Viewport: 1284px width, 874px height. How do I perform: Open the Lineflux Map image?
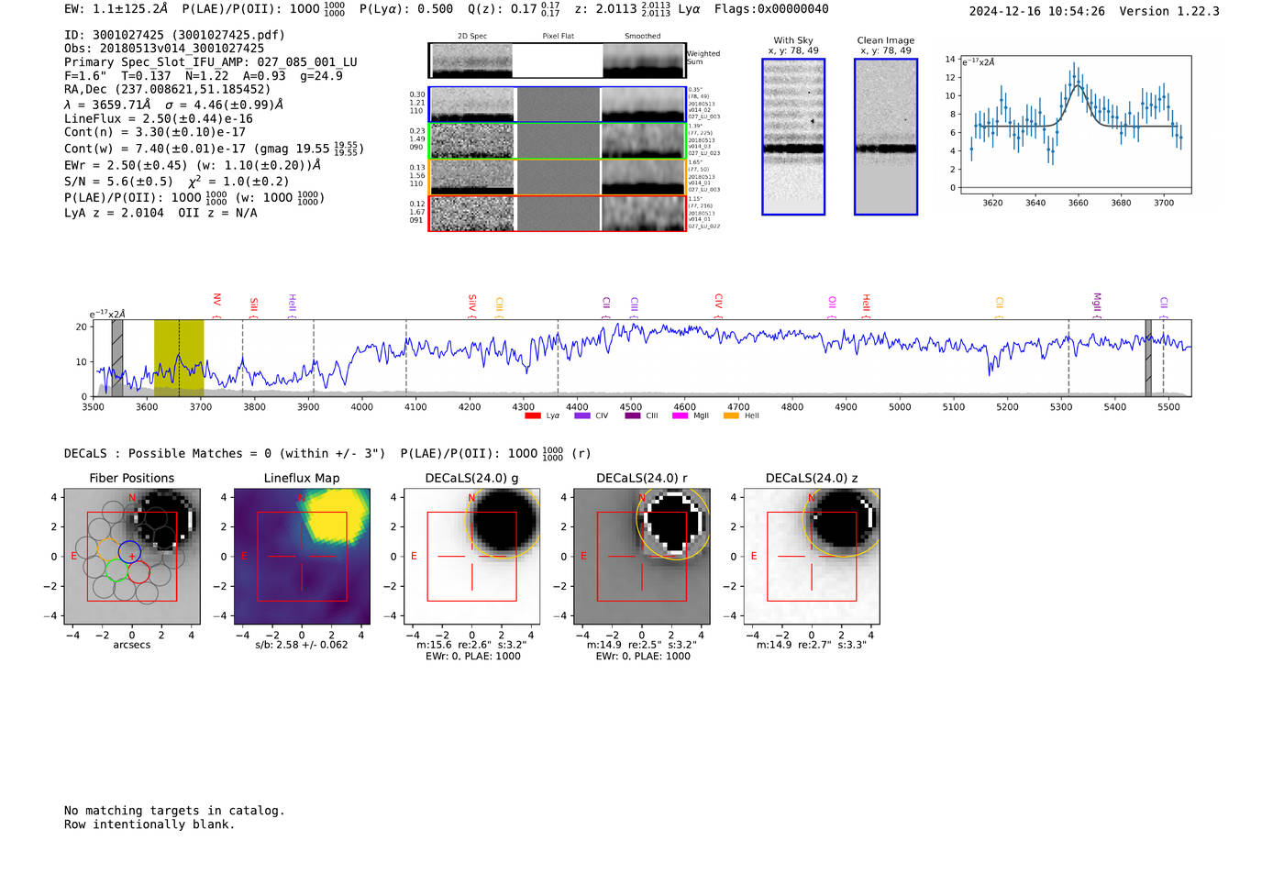[302, 557]
